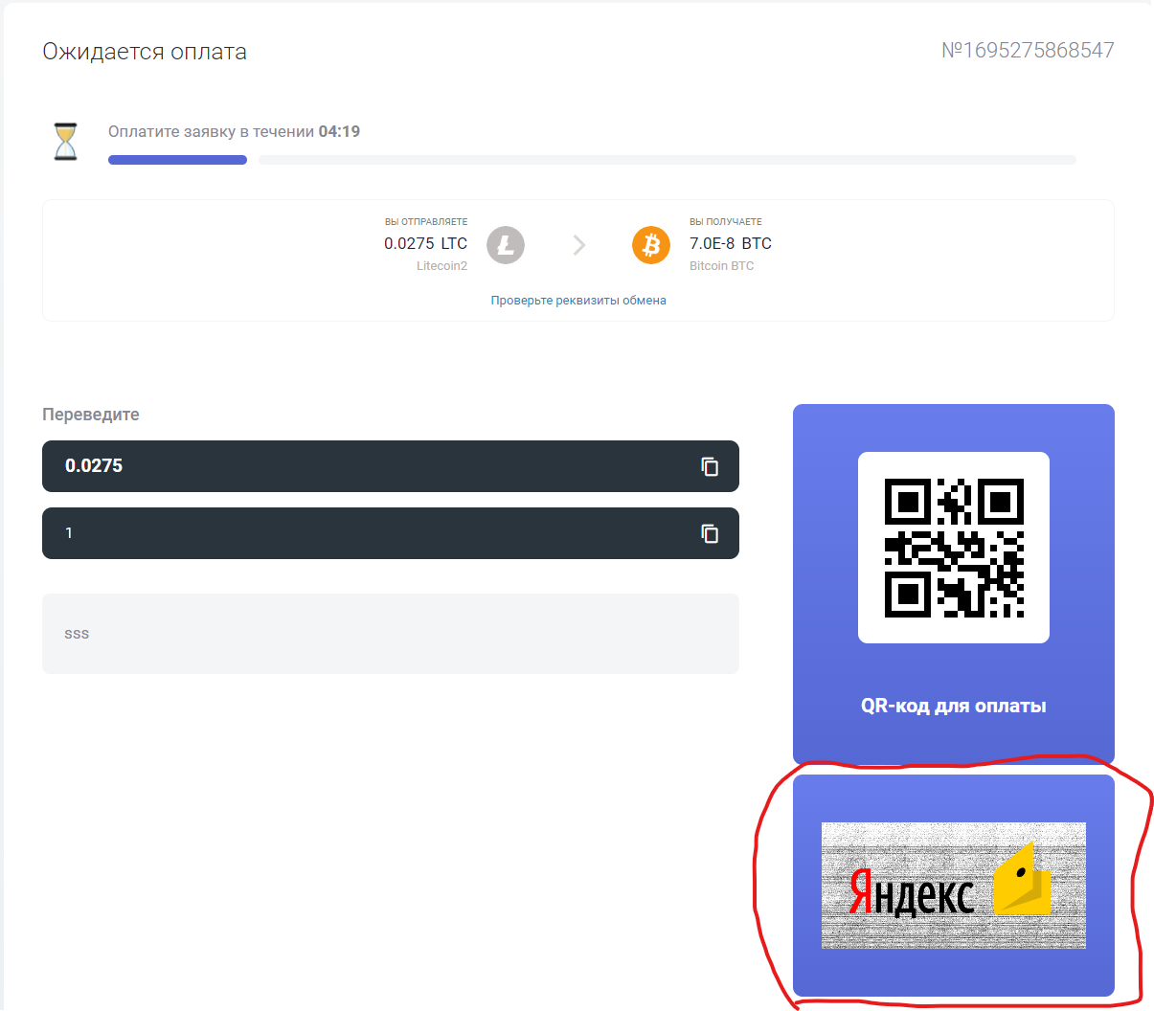This screenshot has width=1154, height=1011.
Task: Click the QR-код для оплаты label
Action: (954, 707)
